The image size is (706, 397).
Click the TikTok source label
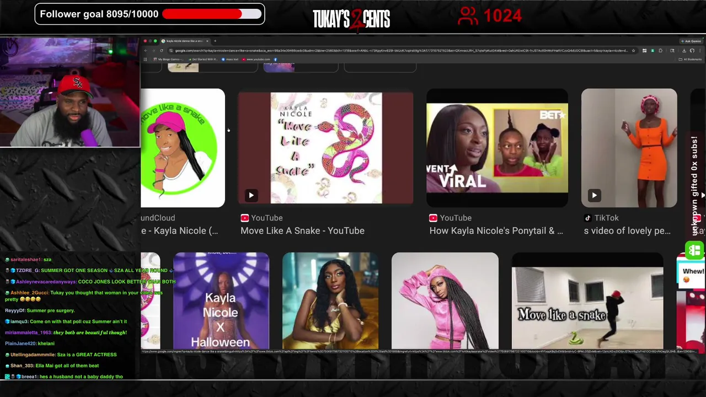click(601, 218)
